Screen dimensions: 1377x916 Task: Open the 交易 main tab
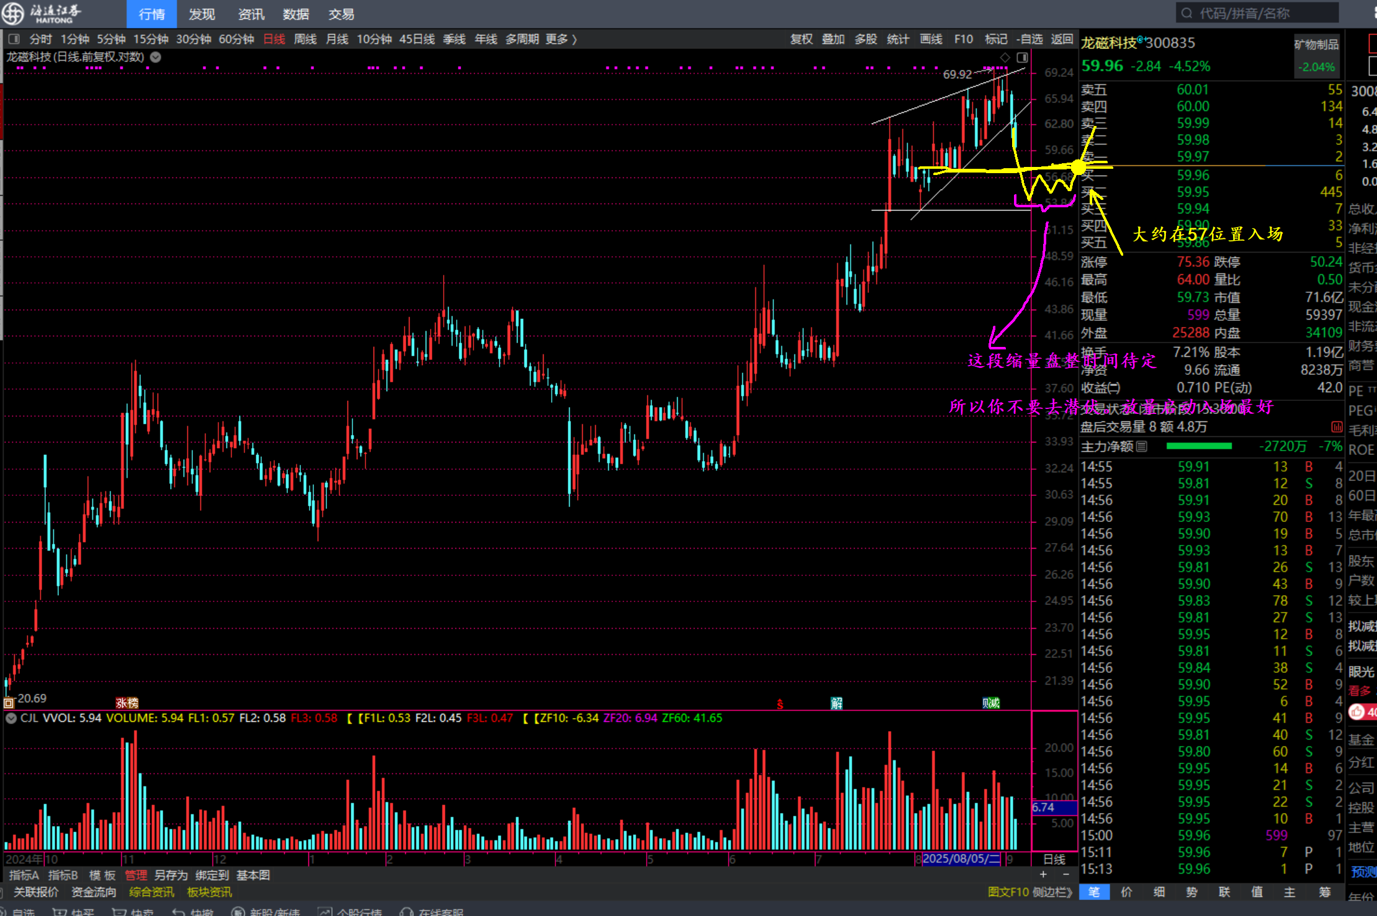coord(341,14)
